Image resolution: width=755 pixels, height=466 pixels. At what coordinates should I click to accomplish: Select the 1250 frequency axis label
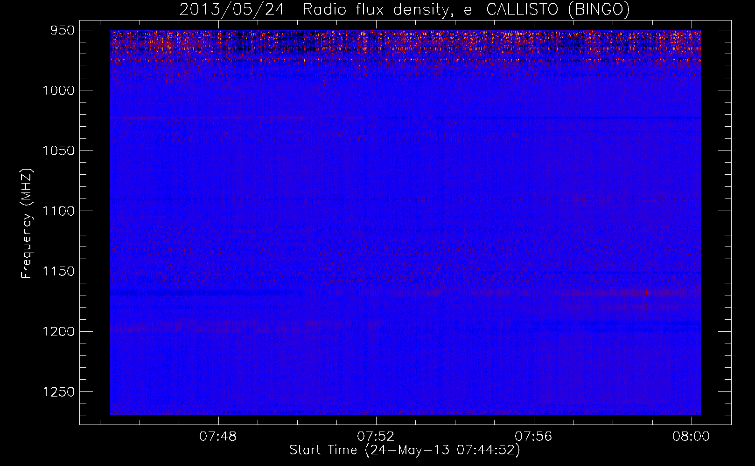[58, 392]
